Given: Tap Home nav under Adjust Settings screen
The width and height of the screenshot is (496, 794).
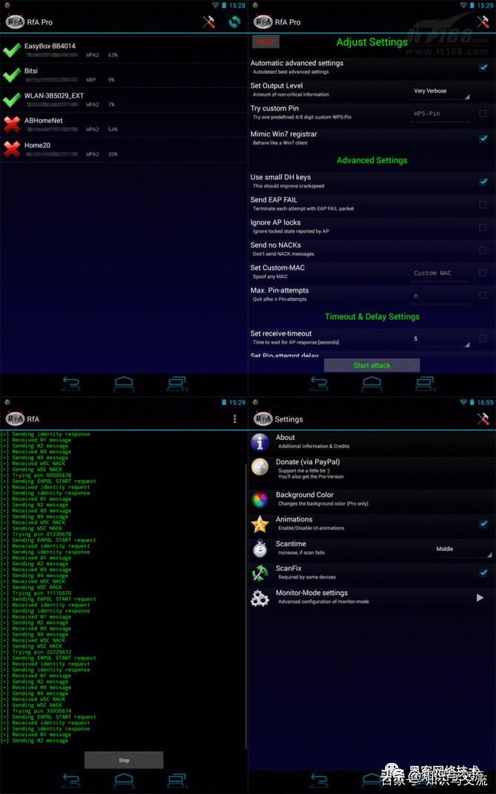Looking at the screenshot, I should [372, 384].
